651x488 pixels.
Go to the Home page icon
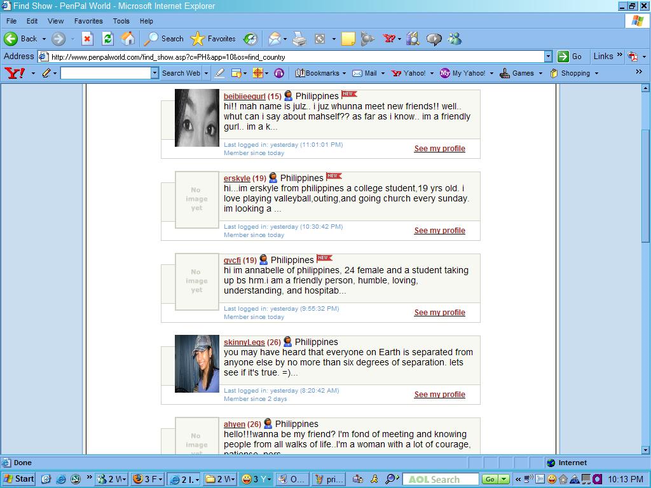(x=128, y=39)
